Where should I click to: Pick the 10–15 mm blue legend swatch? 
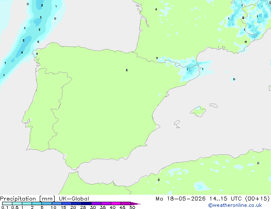click(x=57, y=203)
